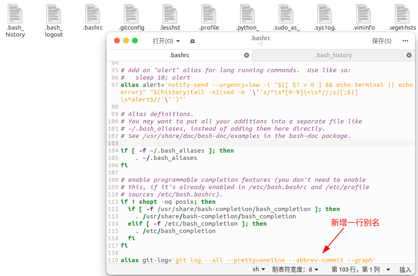Select the .wget-hsts file icon

[402, 14]
